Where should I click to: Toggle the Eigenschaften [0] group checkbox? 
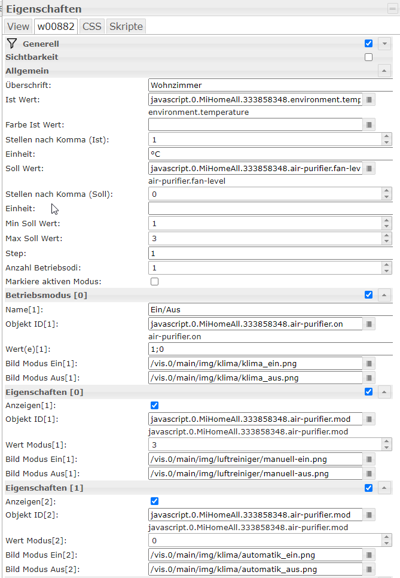369,392
